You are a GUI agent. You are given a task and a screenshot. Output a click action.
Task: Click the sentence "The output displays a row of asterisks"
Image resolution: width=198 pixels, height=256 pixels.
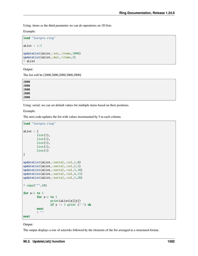coord(91,230)
